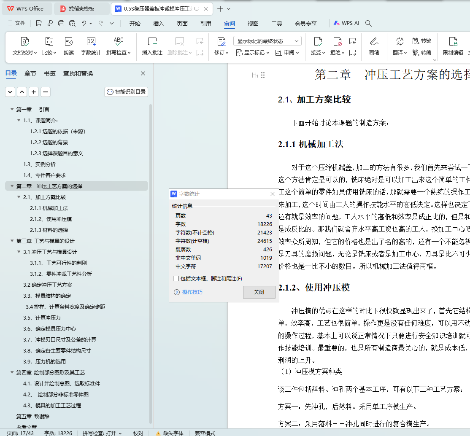Jump to 第五章 致谢辞 in outline
This screenshot has height=436, width=470.
pyautogui.click(x=32, y=417)
